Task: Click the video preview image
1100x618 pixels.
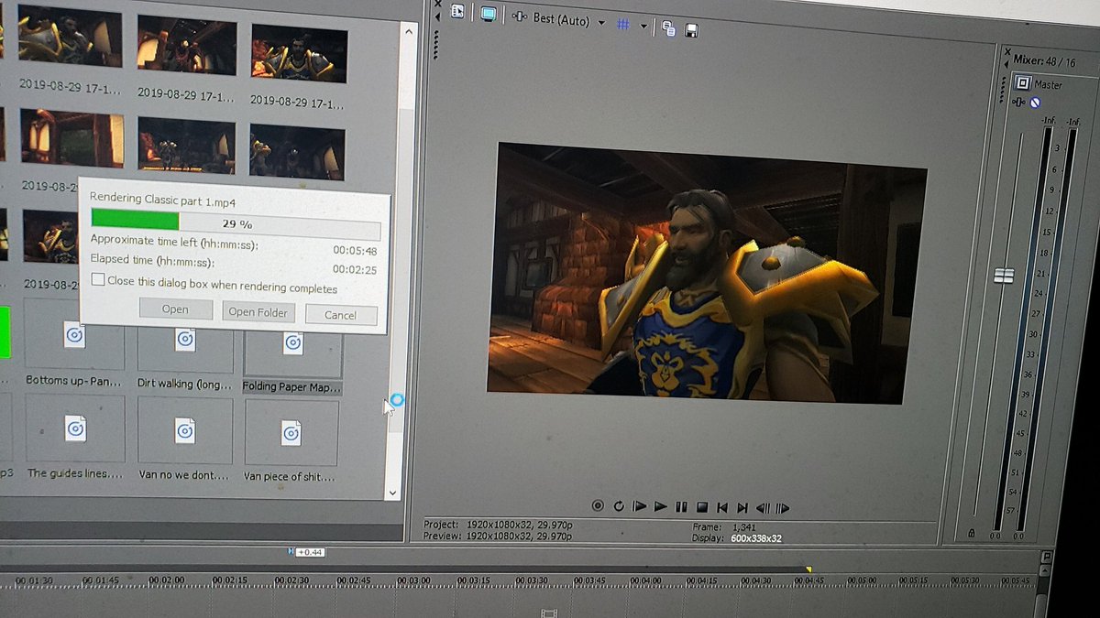Action: (x=707, y=273)
